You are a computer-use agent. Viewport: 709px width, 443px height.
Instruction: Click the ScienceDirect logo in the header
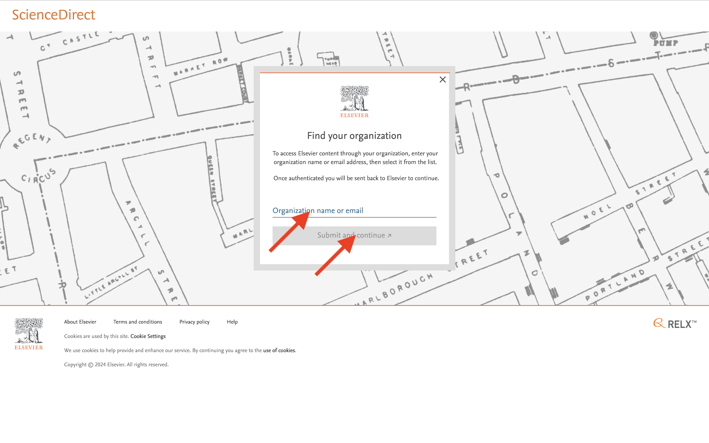tap(54, 15)
